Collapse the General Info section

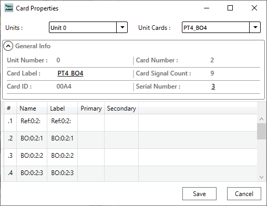coord(8,46)
